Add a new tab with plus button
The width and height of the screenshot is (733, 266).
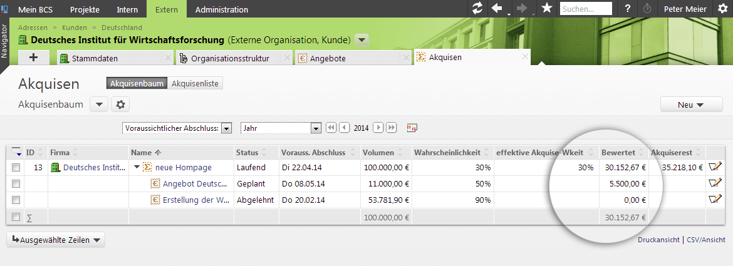(33, 58)
